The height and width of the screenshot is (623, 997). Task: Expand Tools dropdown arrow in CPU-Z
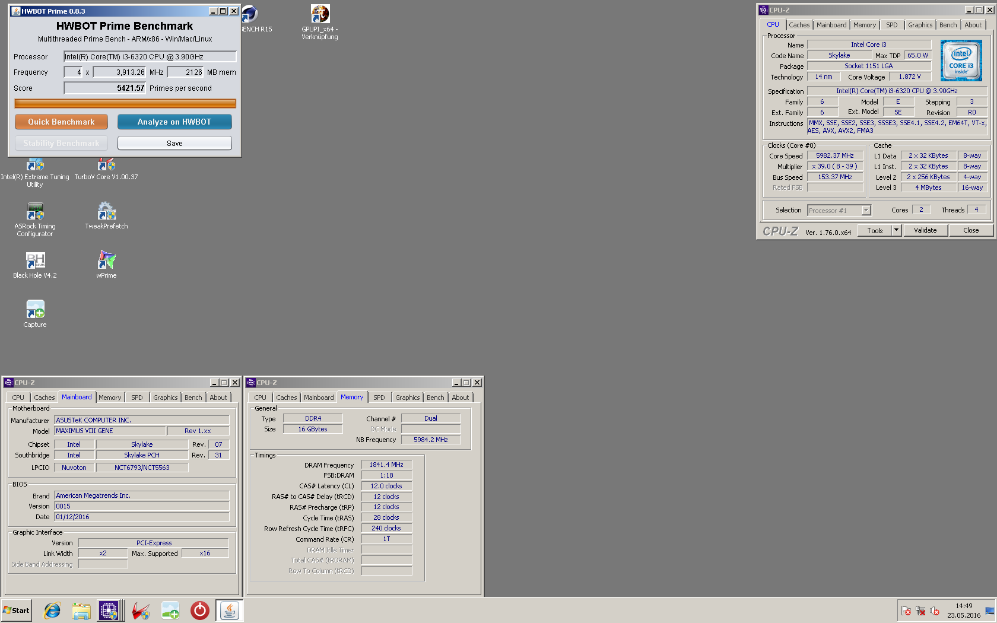tap(897, 230)
